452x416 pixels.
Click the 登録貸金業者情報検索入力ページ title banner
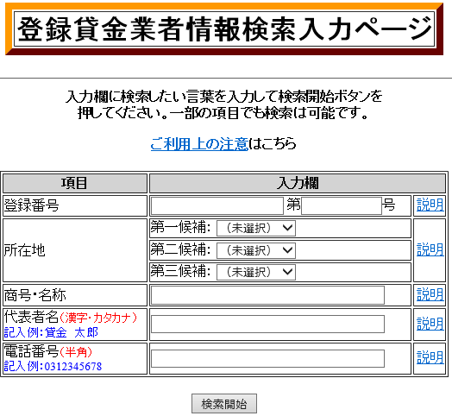tap(224, 28)
